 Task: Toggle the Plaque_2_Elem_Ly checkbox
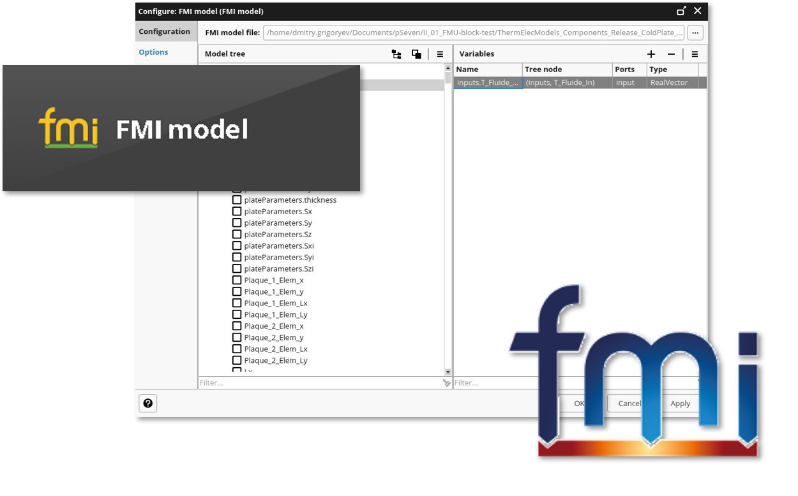tap(237, 360)
